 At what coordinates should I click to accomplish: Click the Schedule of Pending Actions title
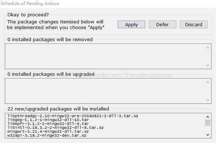coord(30,4)
